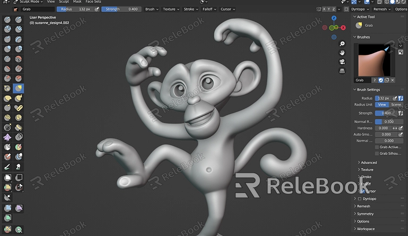Select the Cloth brush tool
Screen dimensions: 408x236
7,137
